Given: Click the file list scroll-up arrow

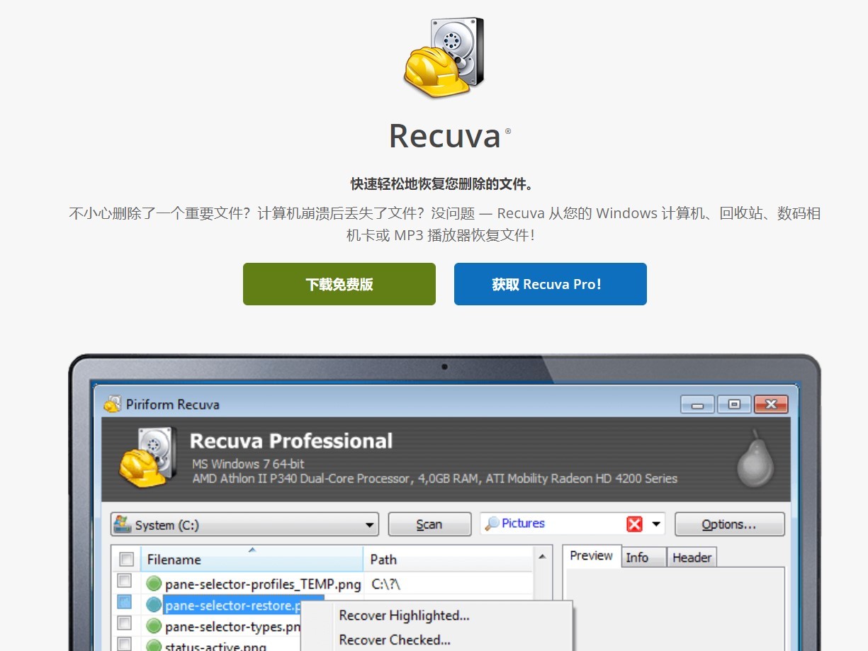Looking at the screenshot, I should click(543, 557).
